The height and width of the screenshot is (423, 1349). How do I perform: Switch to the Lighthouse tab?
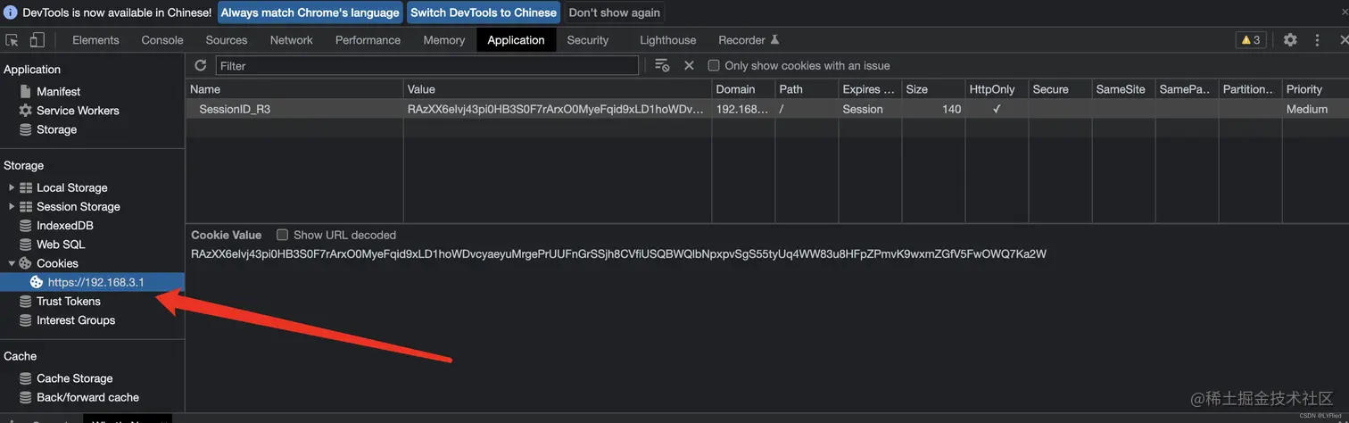coord(667,40)
